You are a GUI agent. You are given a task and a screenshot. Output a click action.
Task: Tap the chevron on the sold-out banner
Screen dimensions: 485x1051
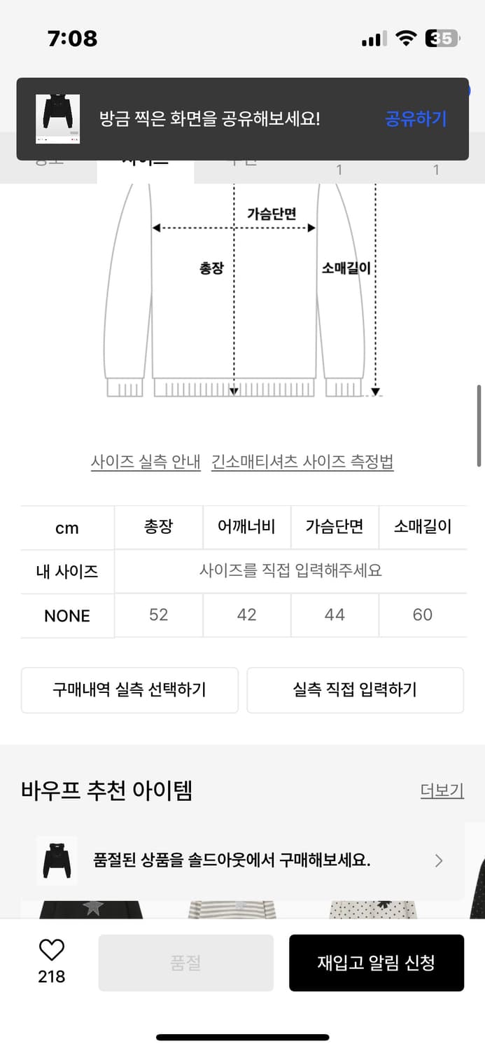[x=439, y=860]
